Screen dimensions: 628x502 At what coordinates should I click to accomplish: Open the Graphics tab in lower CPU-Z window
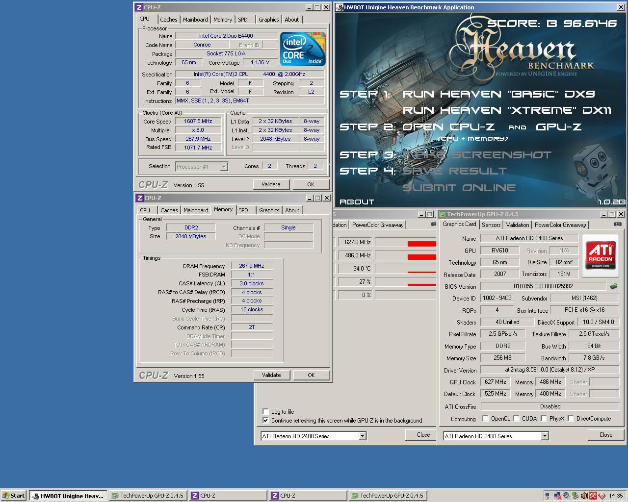[x=269, y=210]
